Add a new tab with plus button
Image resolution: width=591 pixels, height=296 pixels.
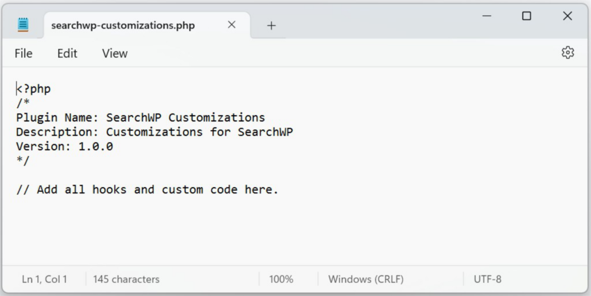[x=271, y=26]
